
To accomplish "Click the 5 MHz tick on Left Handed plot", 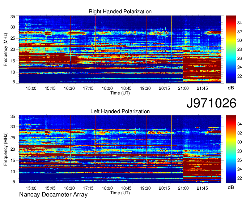I will (x=14, y=181).
